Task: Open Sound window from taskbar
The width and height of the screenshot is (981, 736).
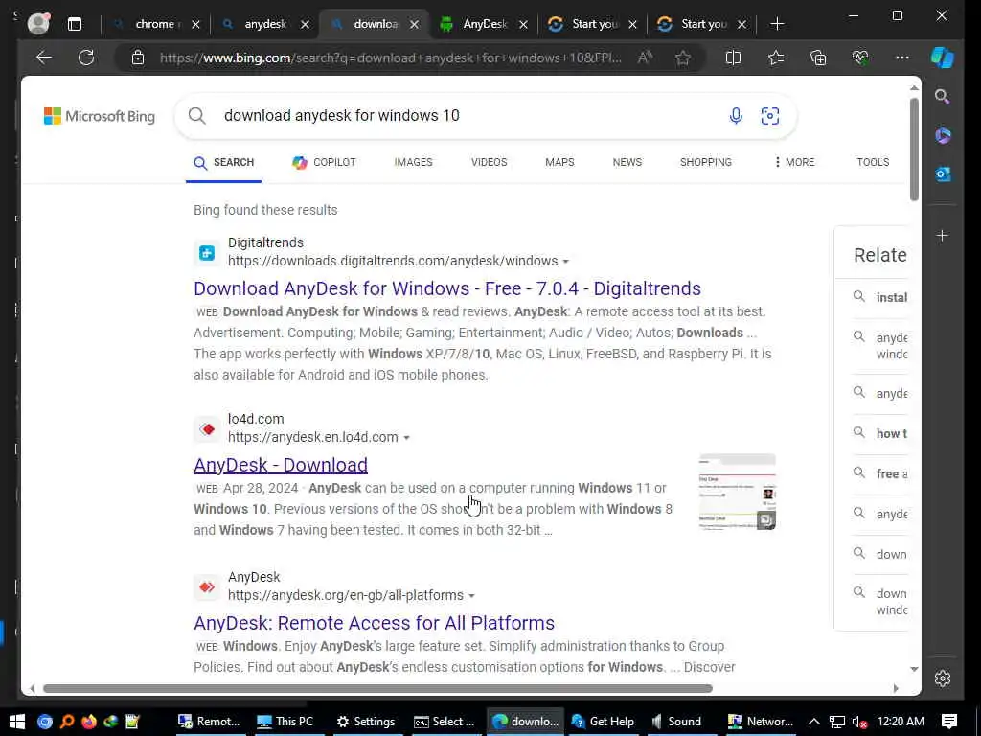Action: click(677, 722)
